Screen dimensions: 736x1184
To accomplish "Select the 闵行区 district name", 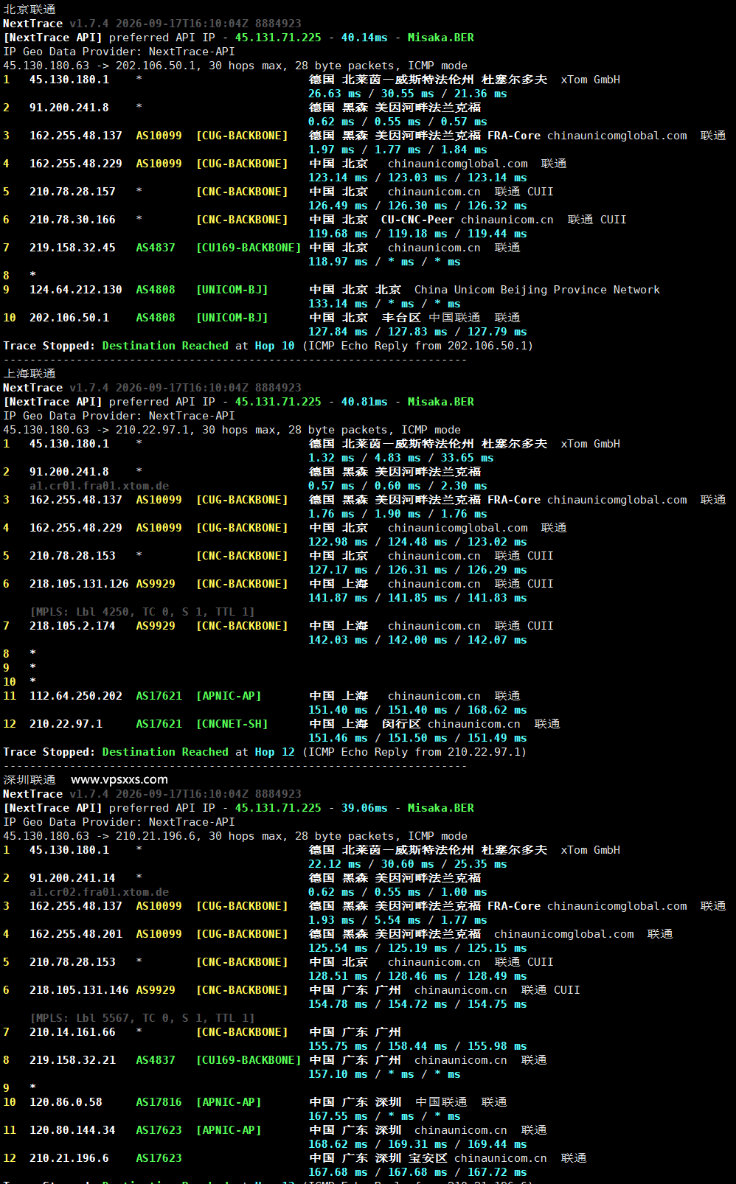I will [x=401, y=724].
